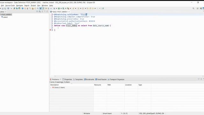The image size is (204, 115).
Task: Open the Window menu
Action: coord(45,5)
